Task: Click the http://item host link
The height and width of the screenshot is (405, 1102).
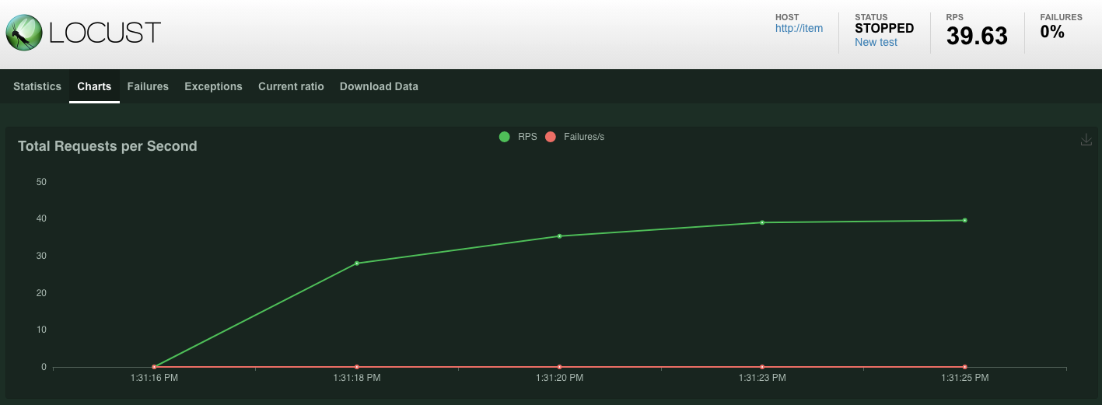Action: 799,29
